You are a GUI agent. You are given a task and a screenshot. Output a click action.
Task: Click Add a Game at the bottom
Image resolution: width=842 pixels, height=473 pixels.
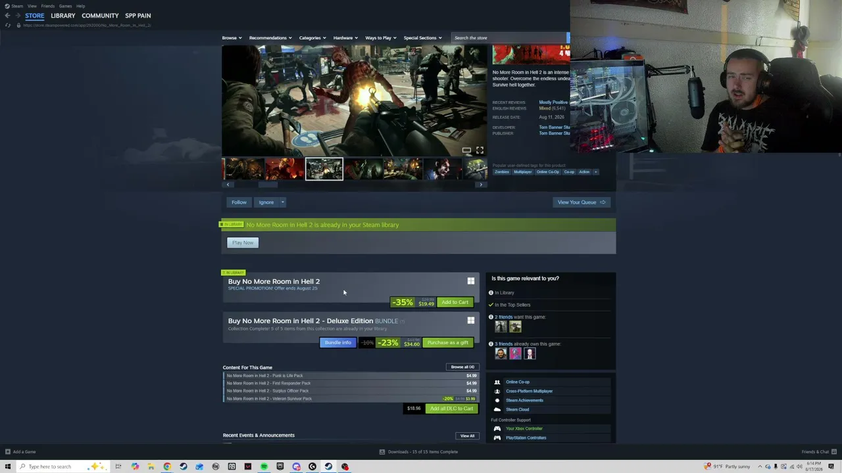coord(20,452)
